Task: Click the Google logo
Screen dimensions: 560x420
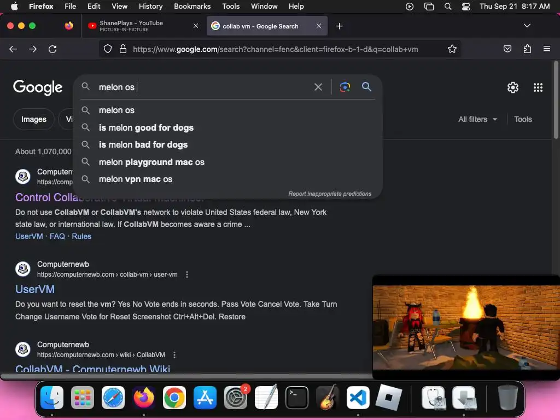Action: click(x=38, y=87)
